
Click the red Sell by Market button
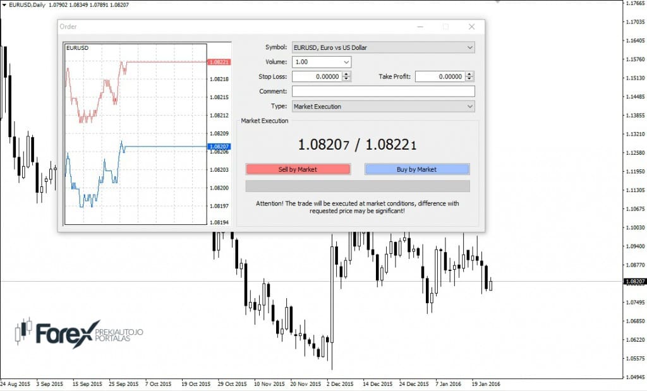(298, 169)
